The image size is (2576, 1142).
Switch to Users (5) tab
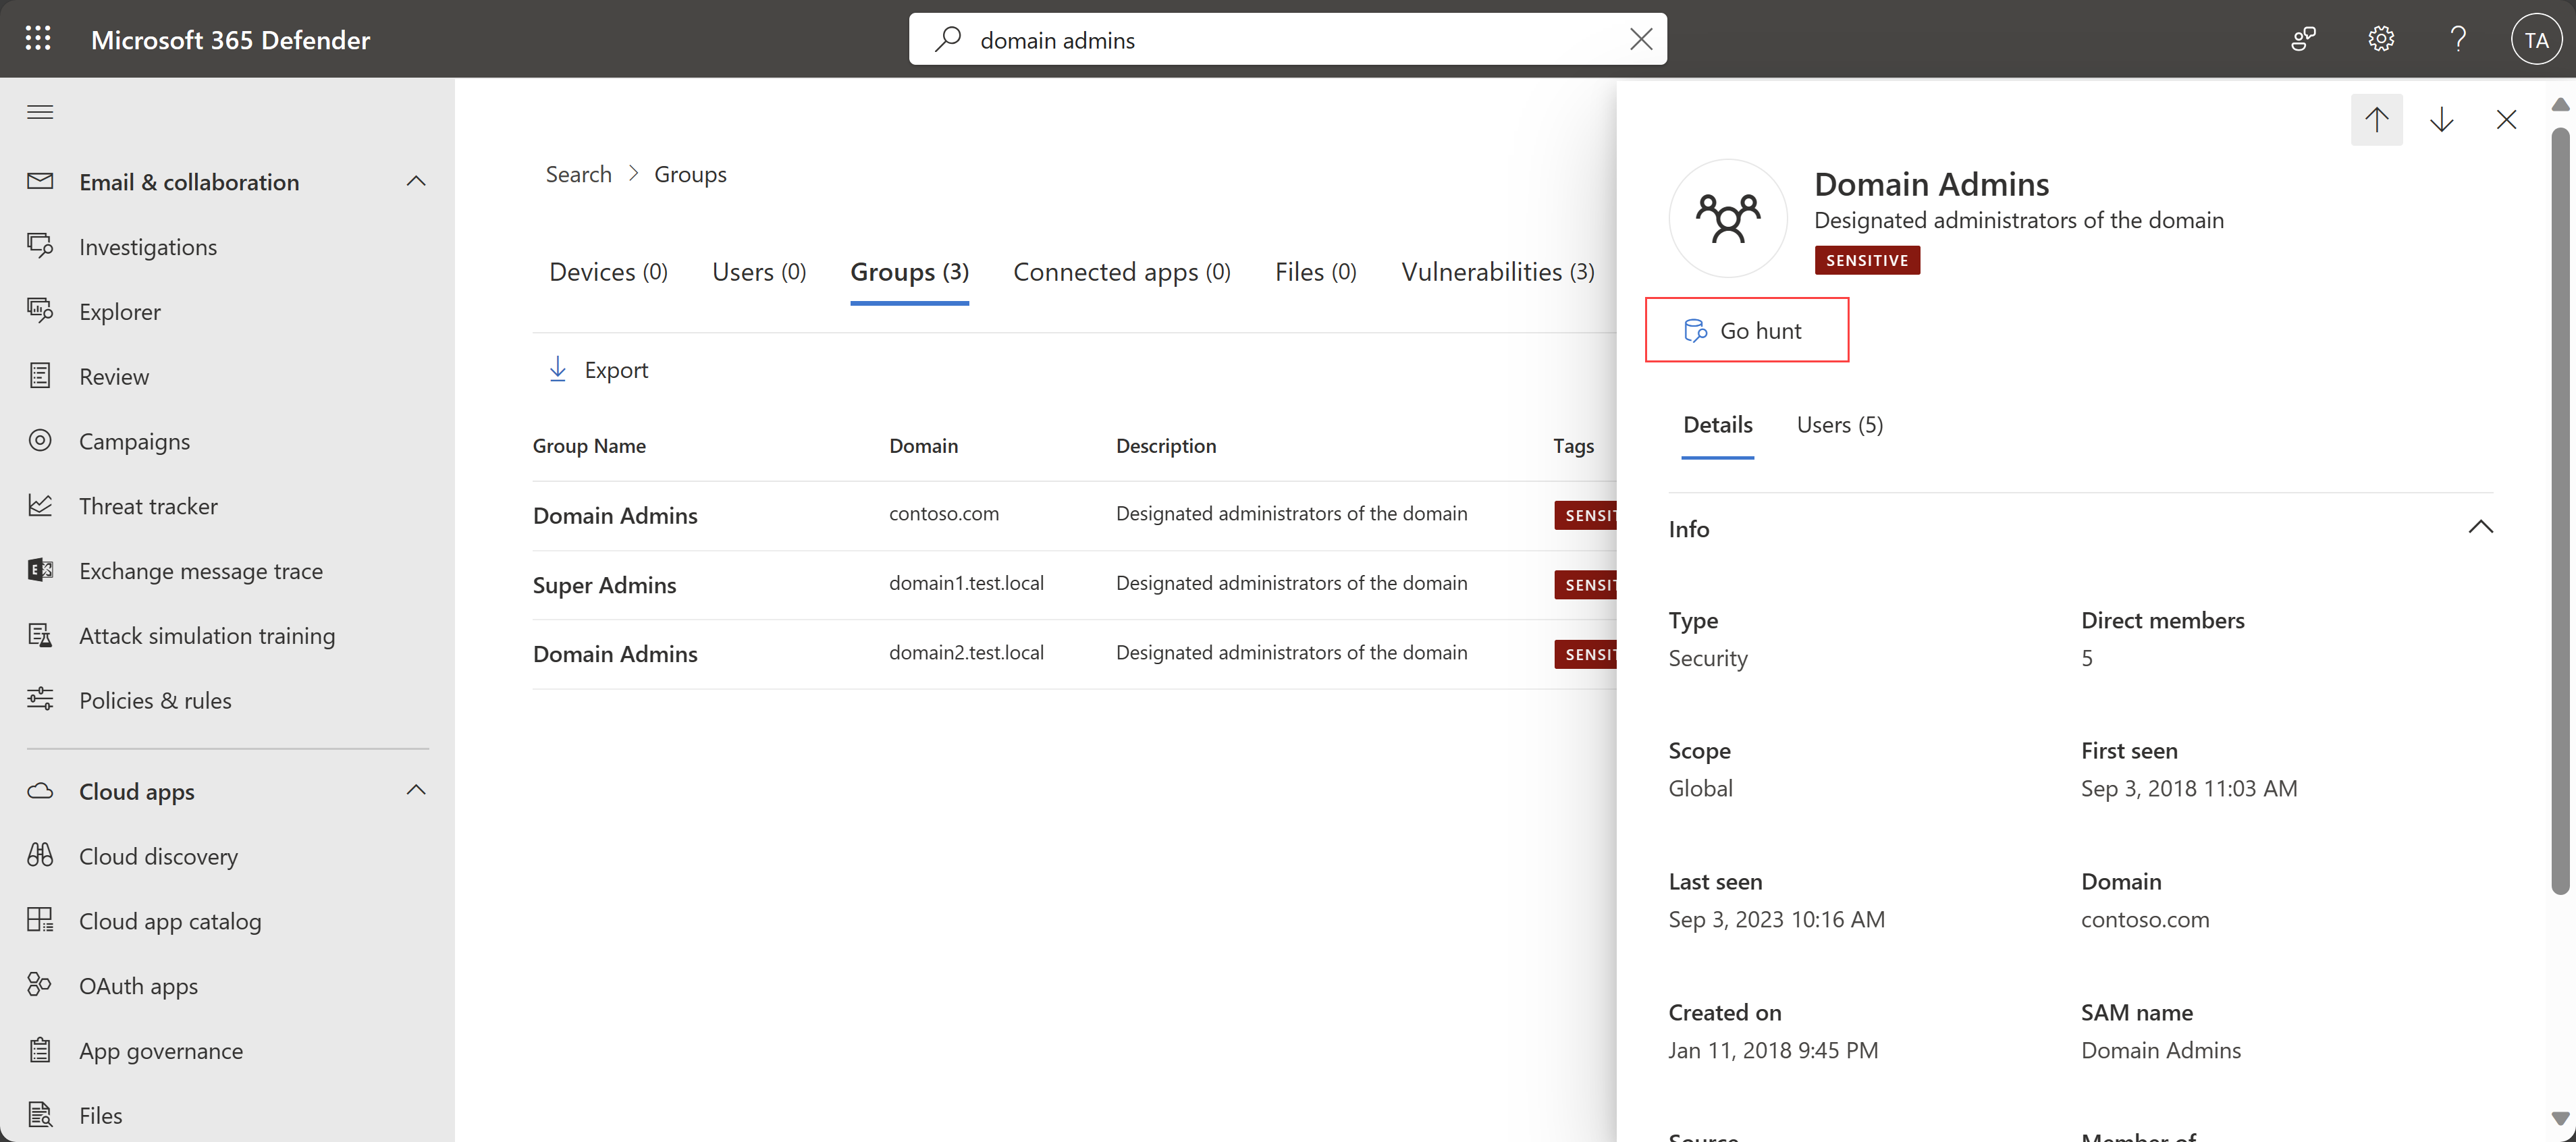(1838, 424)
